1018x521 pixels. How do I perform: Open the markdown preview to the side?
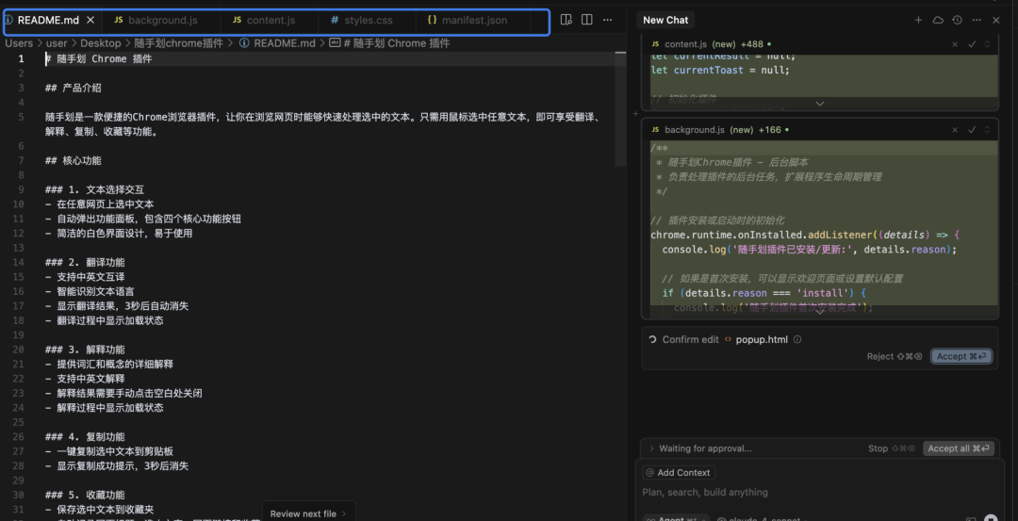[566, 20]
